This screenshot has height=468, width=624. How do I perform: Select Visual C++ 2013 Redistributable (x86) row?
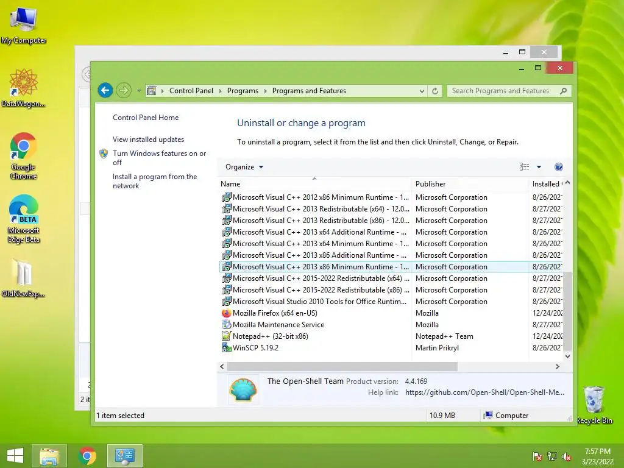(391, 221)
